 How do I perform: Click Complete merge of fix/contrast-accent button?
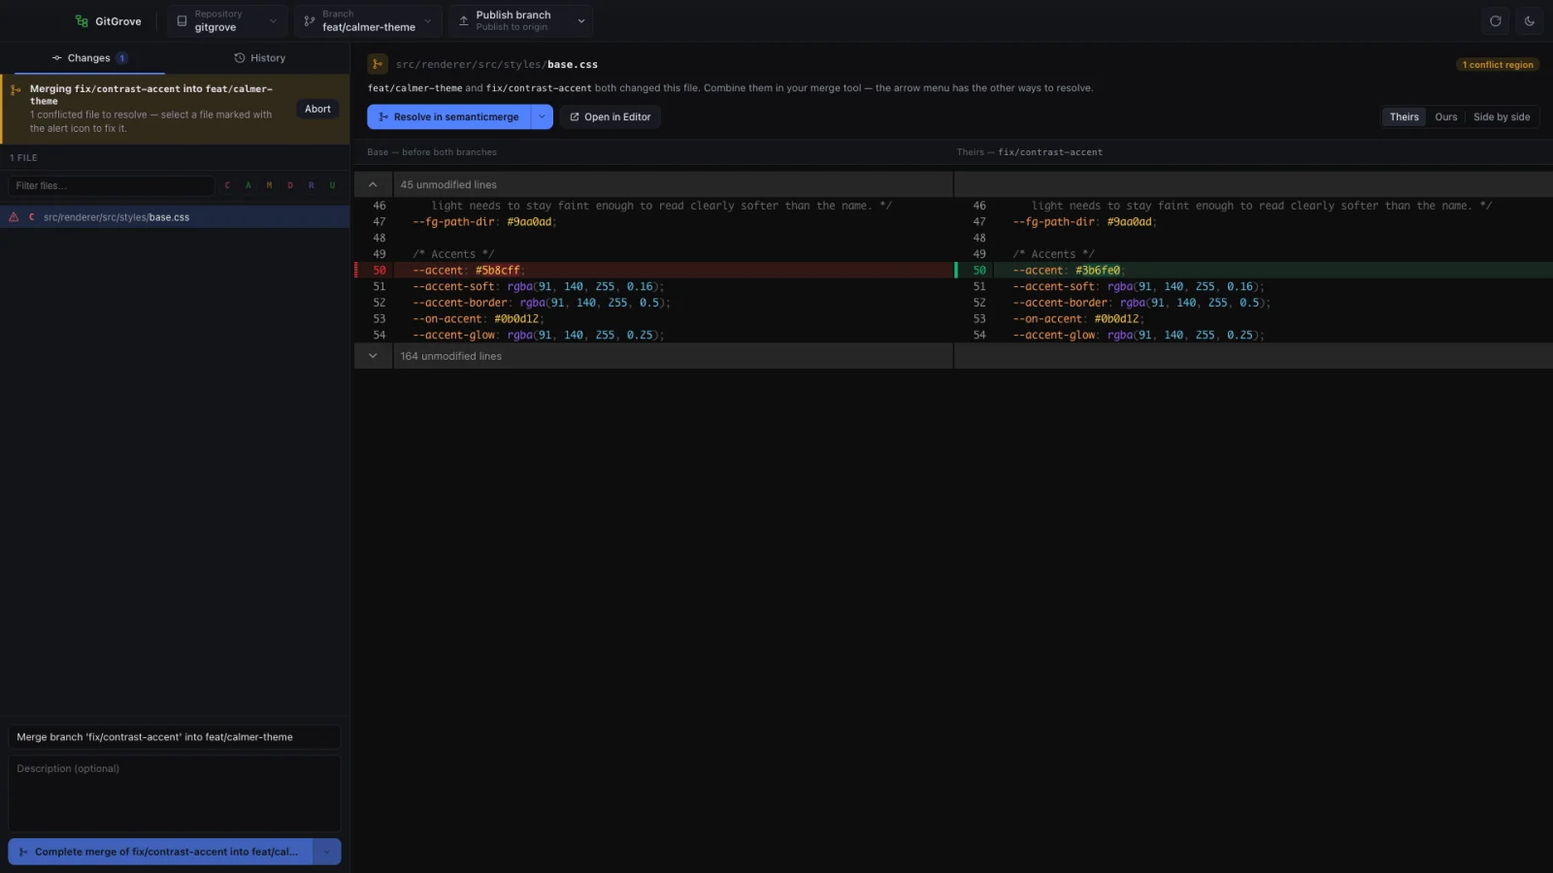click(160, 852)
